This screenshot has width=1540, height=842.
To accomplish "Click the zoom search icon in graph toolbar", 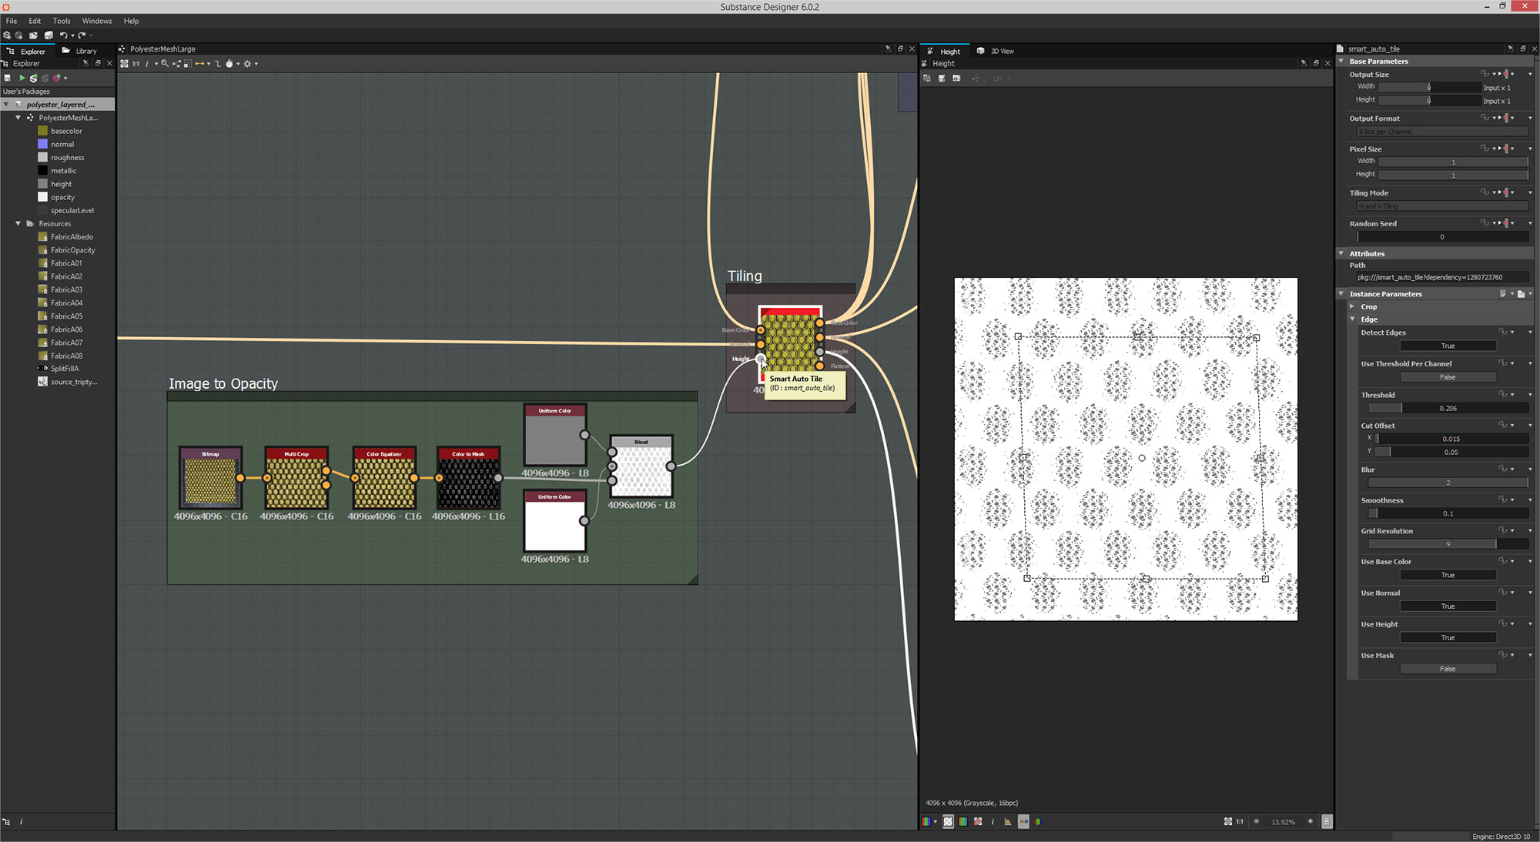I will click(x=165, y=64).
